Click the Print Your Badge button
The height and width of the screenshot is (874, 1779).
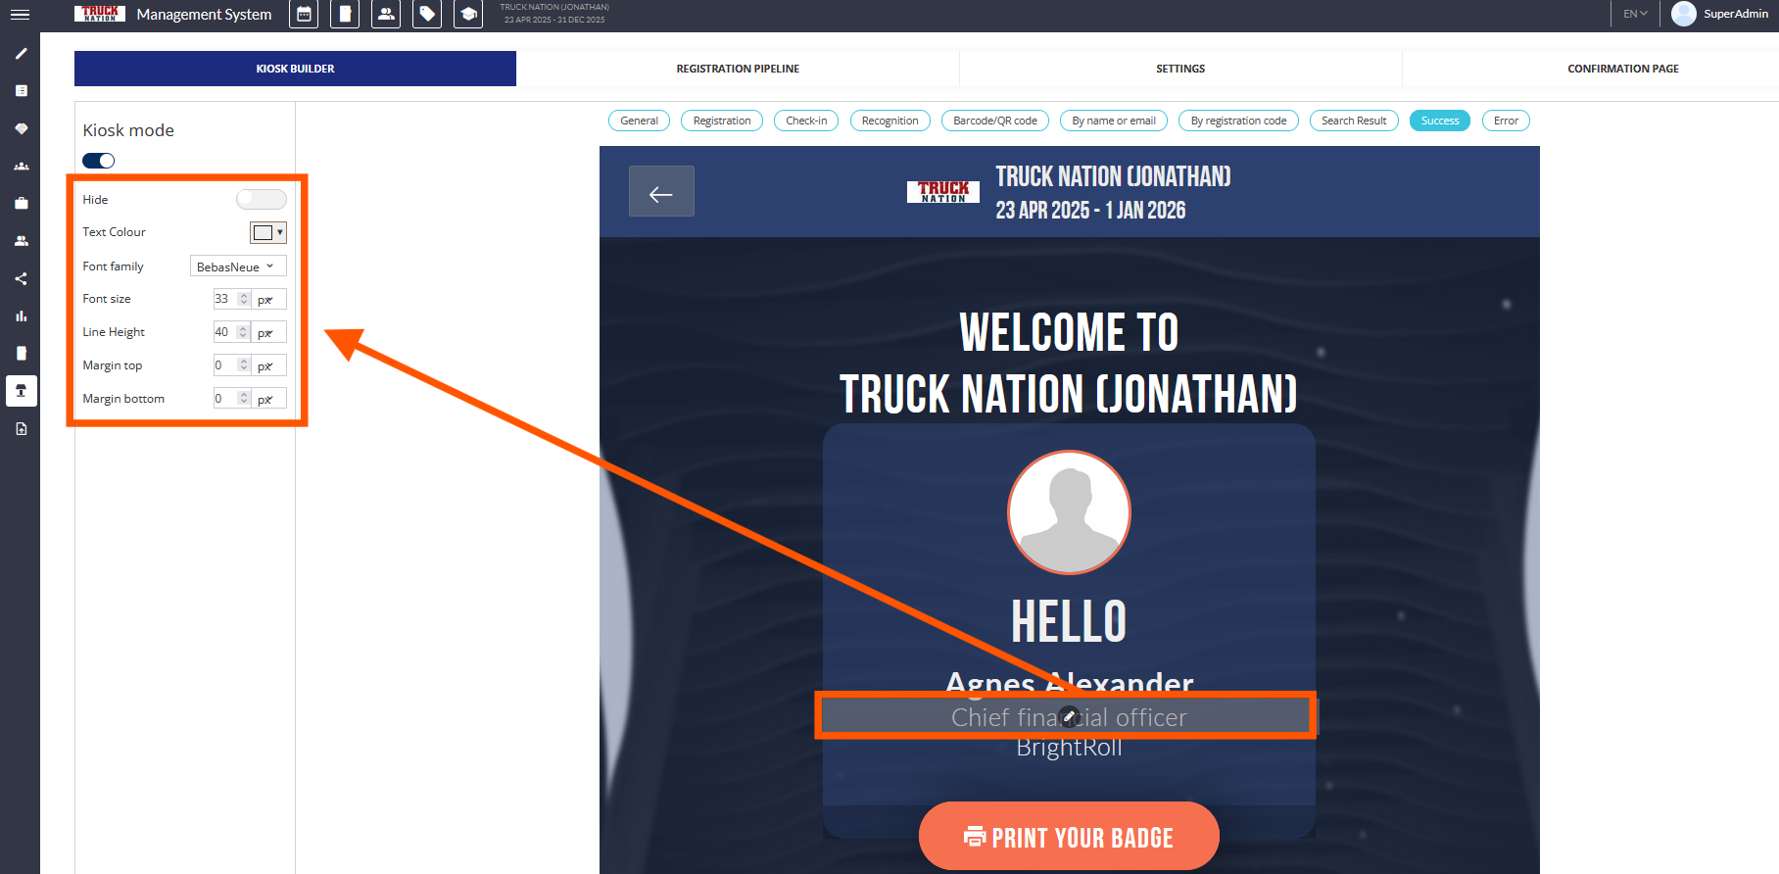tap(1069, 837)
